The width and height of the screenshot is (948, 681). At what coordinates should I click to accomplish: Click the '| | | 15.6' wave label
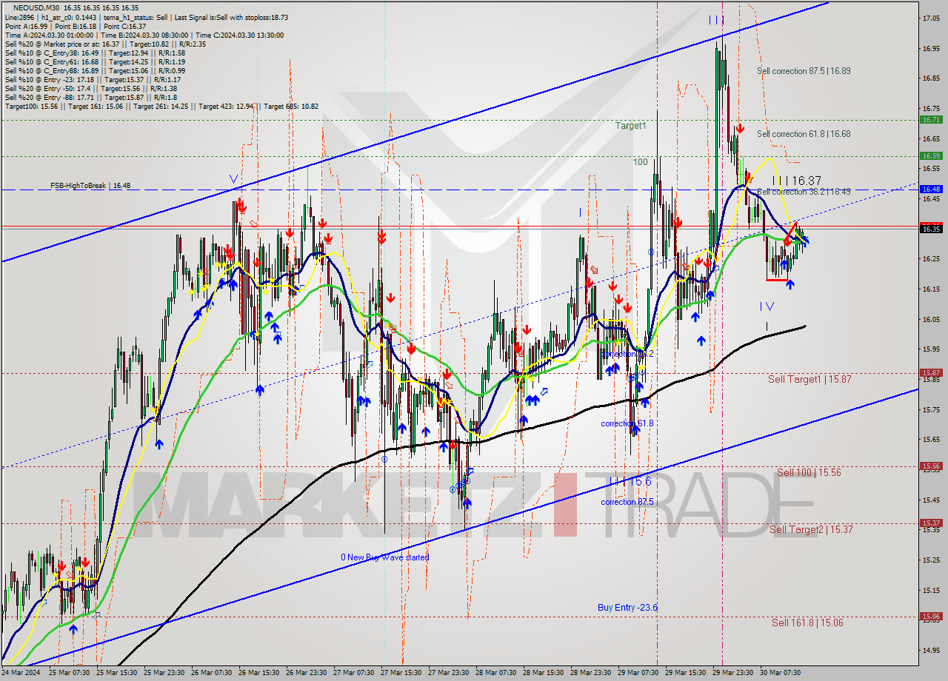pos(629,481)
